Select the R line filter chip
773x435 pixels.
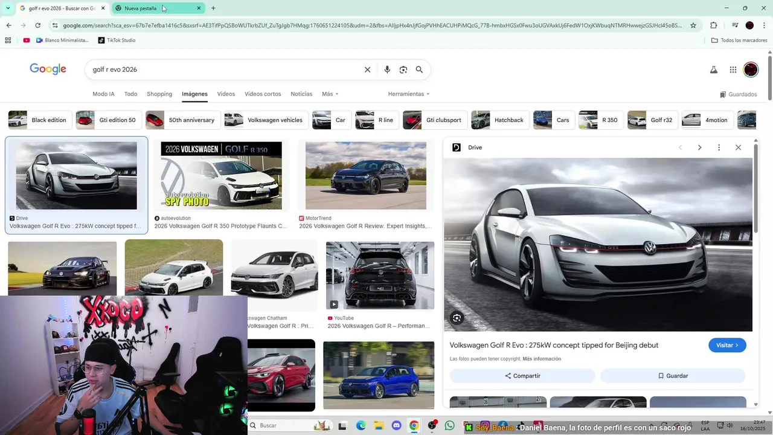pos(377,120)
